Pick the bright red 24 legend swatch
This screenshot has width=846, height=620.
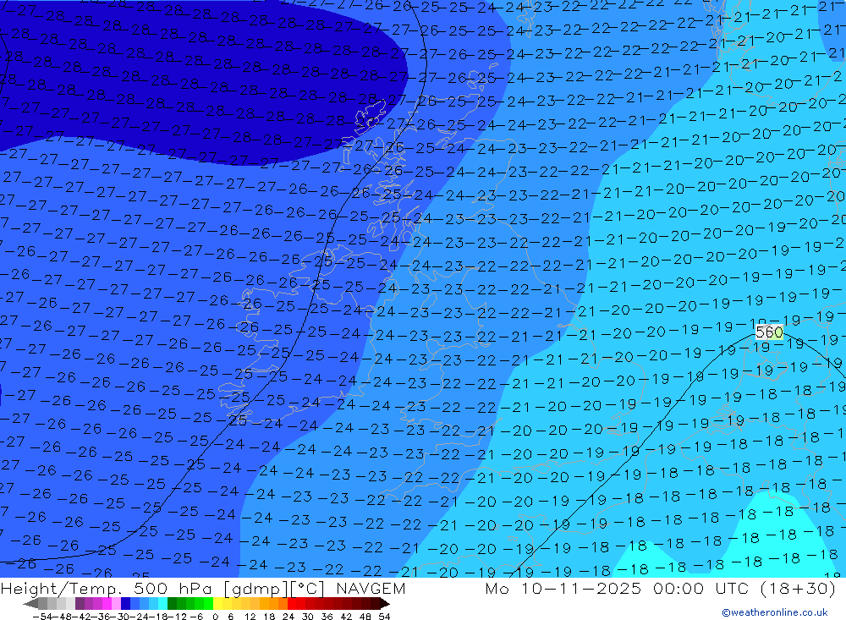click(292, 603)
